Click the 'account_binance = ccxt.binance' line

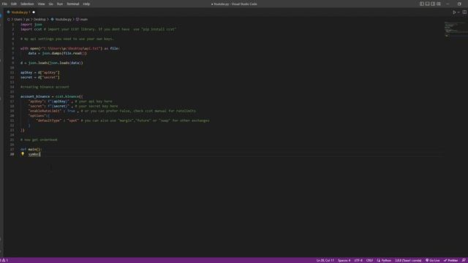[52, 96]
